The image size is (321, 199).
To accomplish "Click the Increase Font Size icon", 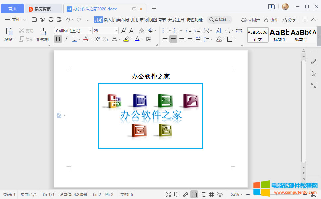I will 124,31.
